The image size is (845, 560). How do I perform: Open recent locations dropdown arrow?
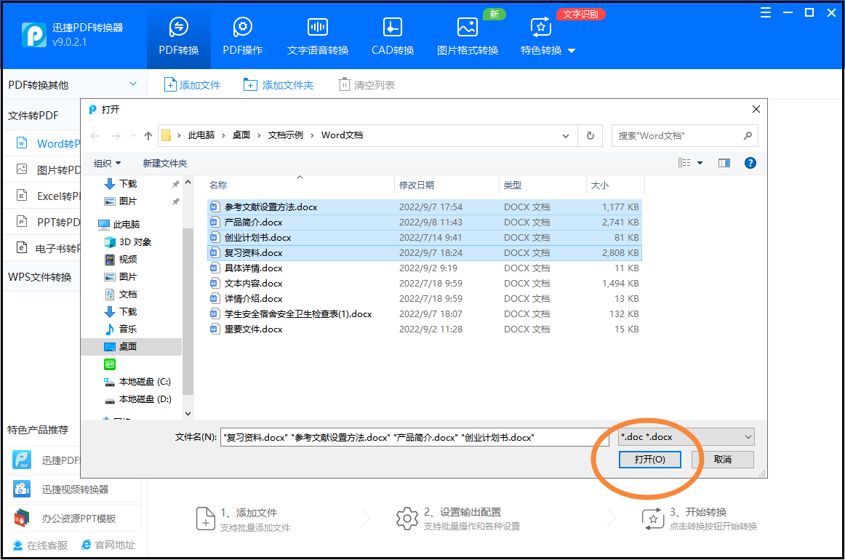pos(133,136)
